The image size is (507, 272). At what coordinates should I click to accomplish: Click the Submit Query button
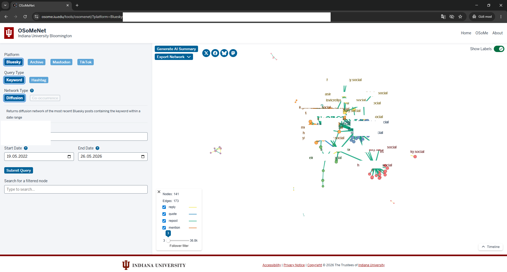(x=18, y=170)
